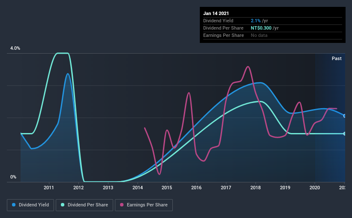The height and width of the screenshot is (218, 352).
Task: Click the 2016 x-axis label
Action: coord(196,188)
